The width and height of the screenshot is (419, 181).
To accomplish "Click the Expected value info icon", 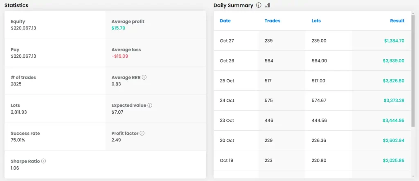I will pos(150,105).
